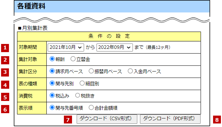Open the start month dropdown showing 2021年10月
The image size is (222, 127).
click(x=66, y=47)
